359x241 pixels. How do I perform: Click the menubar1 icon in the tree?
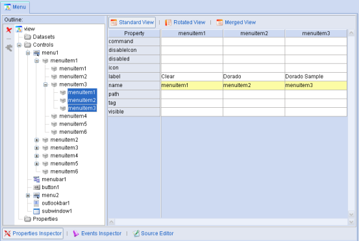36,179
